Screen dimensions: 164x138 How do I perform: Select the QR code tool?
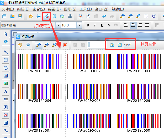click(6, 123)
